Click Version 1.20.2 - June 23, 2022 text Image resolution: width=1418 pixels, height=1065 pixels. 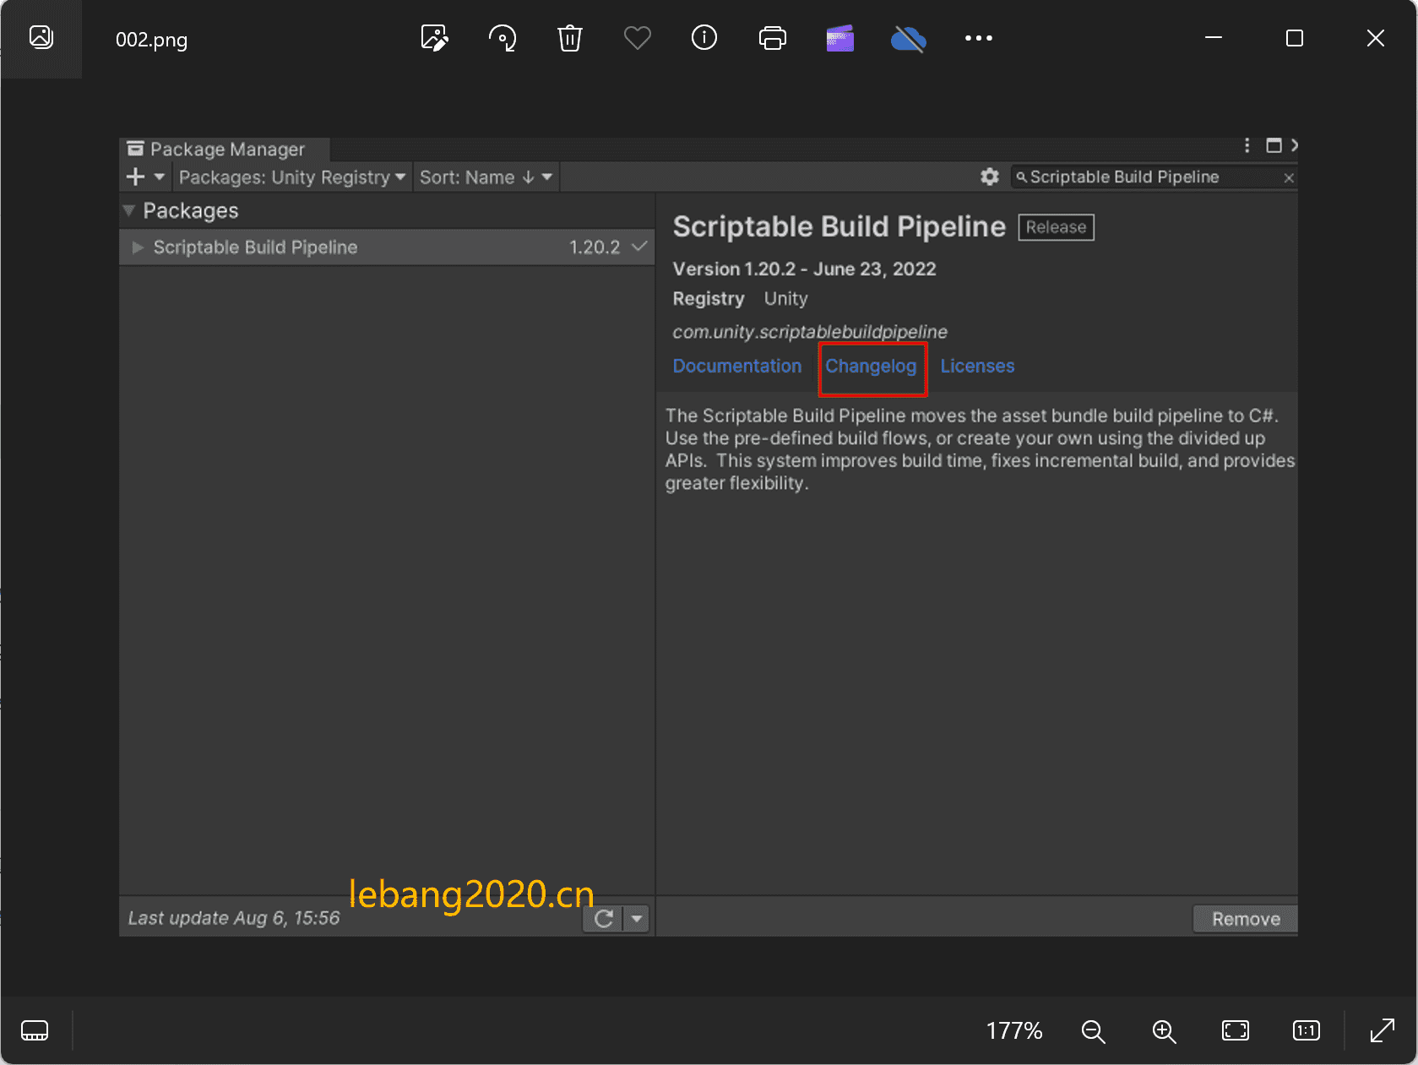pos(804,269)
